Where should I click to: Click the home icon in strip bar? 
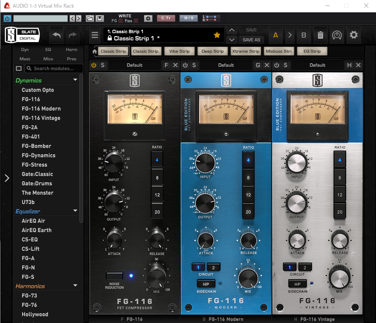coord(94,51)
